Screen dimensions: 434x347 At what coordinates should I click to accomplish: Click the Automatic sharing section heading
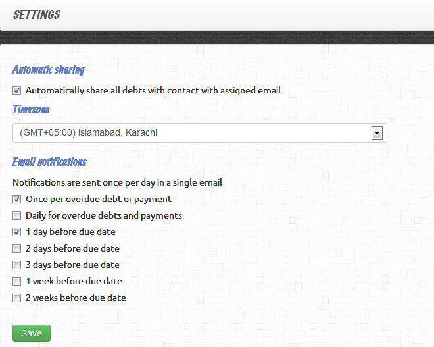pyautogui.click(x=48, y=69)
